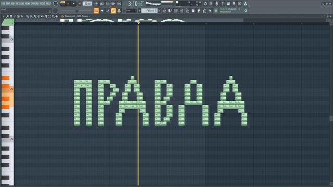Toggle wait for input to start playing
This screenshot has height=187, width=333.
tap(102, 4)
